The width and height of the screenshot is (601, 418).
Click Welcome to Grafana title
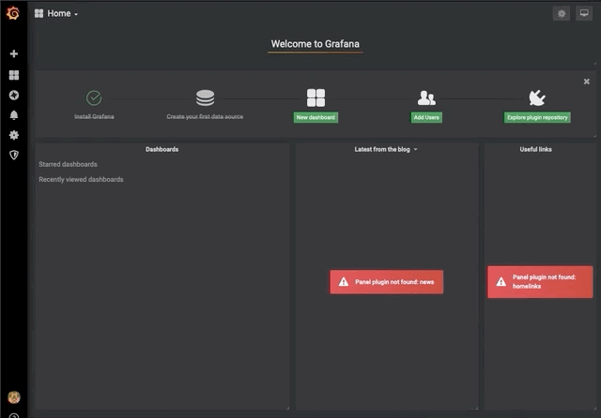316,44
